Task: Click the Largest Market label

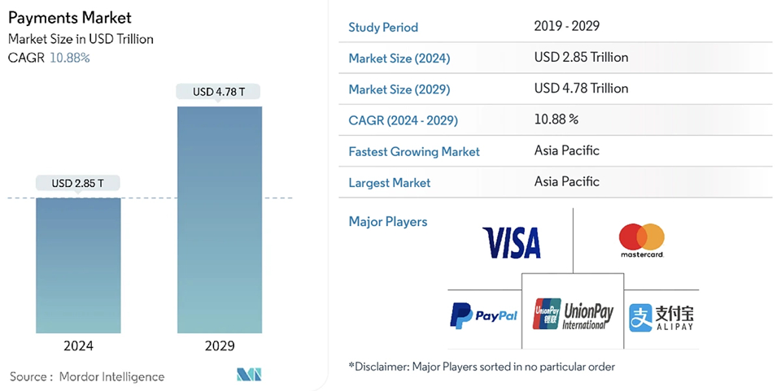Action: point(390,183)
